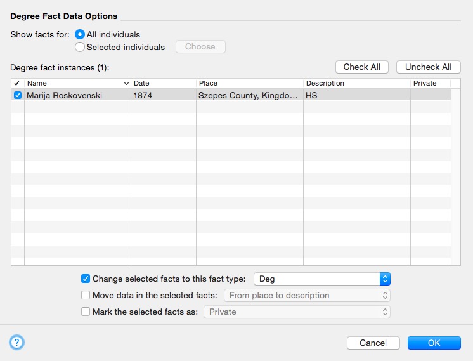The height and width of the screenshot is (361, 473).
Task: Open the Private marking dropdown
Action: tap(297, 312)
